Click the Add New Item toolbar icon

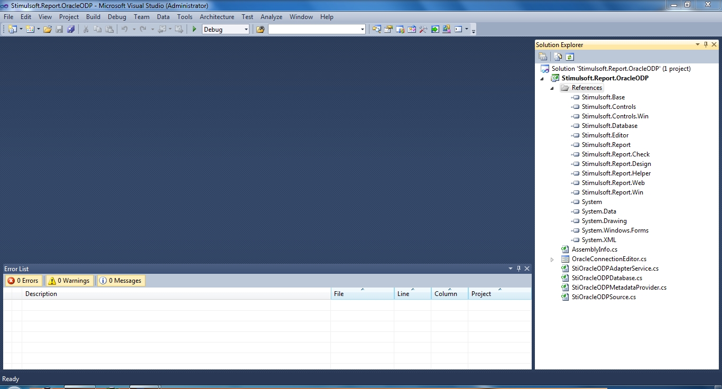30,30
